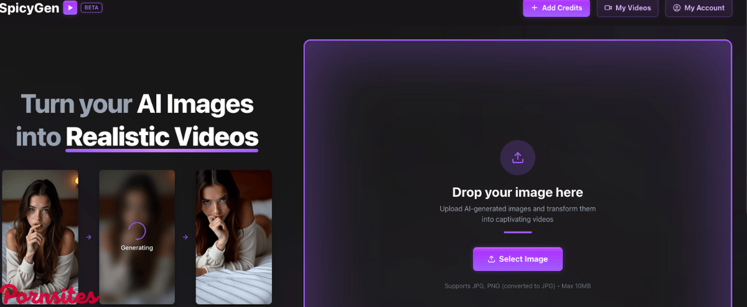
Task: Click the BETA badge next to logo
Action: 92,8
